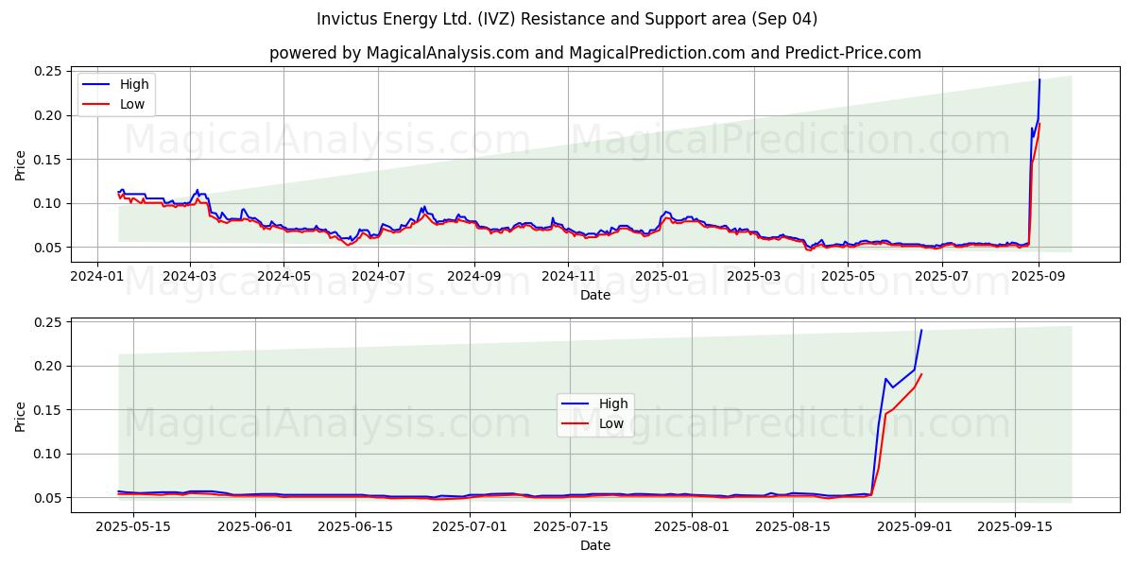Click the '2025-06-01' lower axis label

point(254,526)
